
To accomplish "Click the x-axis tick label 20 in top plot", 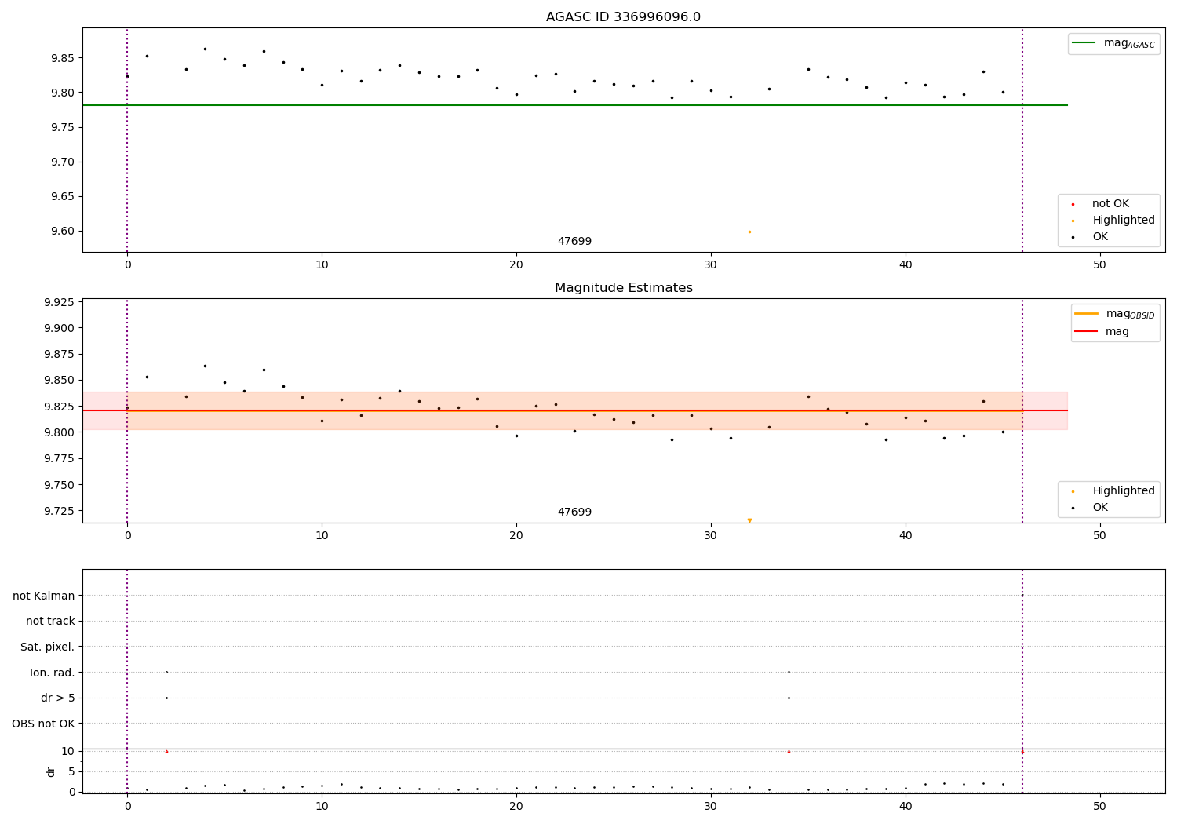I will (x=516, y=265).
